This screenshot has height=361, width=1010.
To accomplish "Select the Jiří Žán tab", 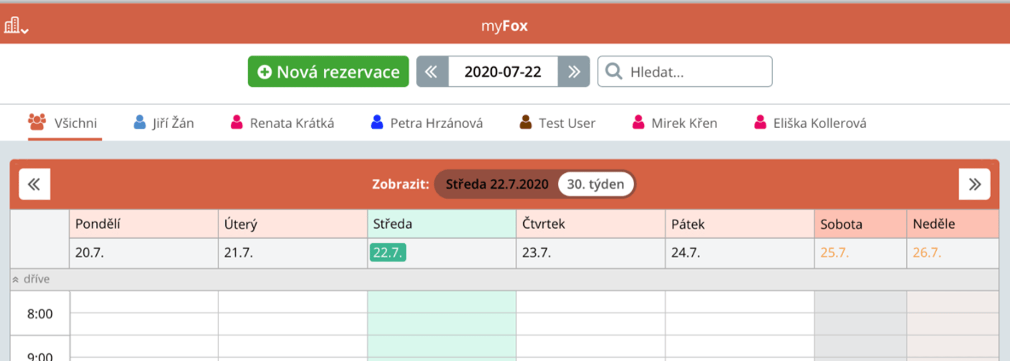I will coord(164,123).
